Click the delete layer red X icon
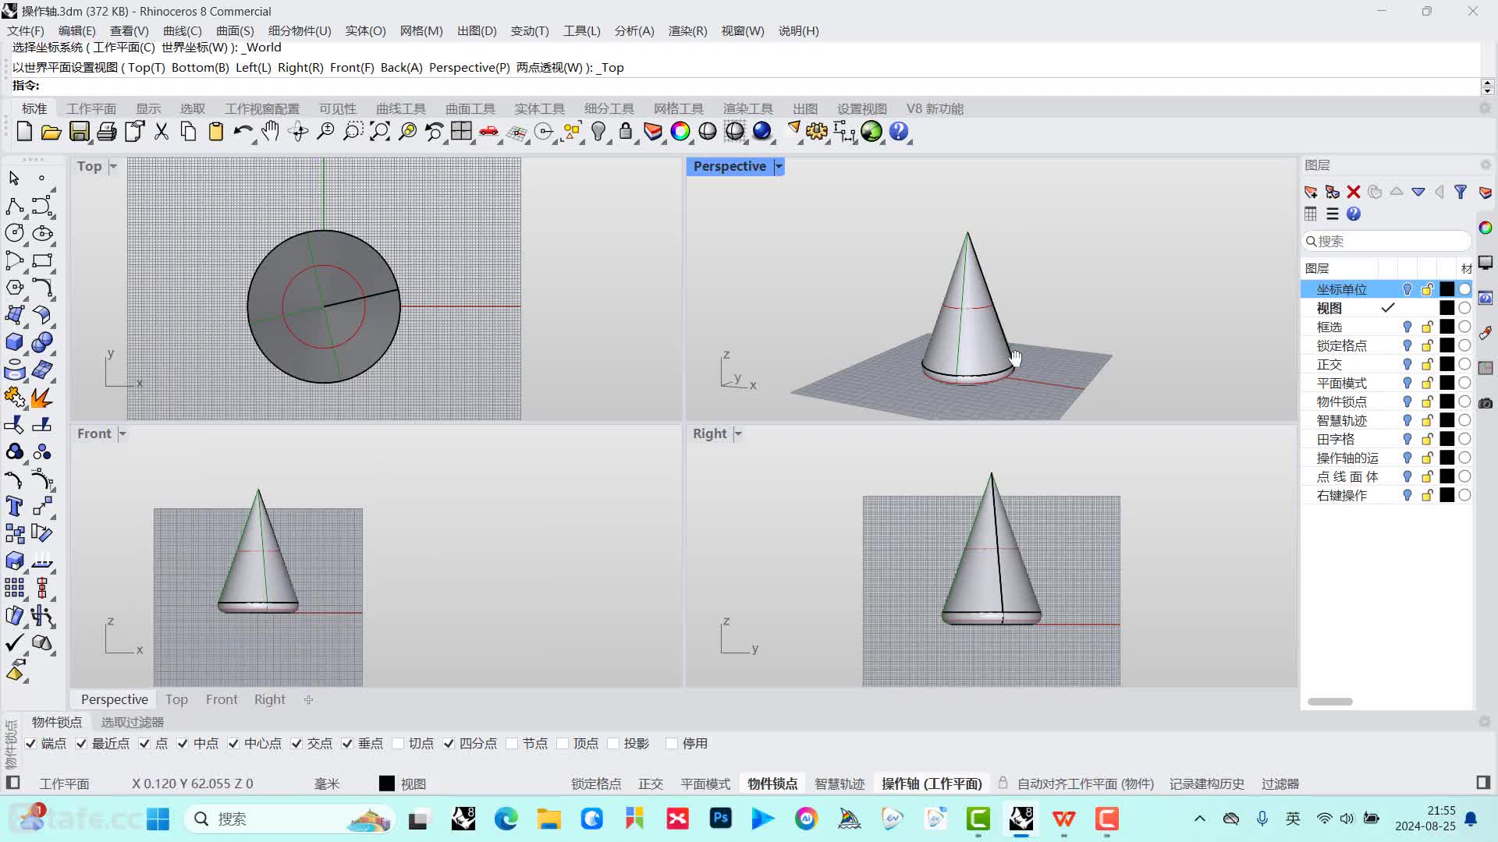Viewport: 1498px width, 842px height. [1354, 192]
